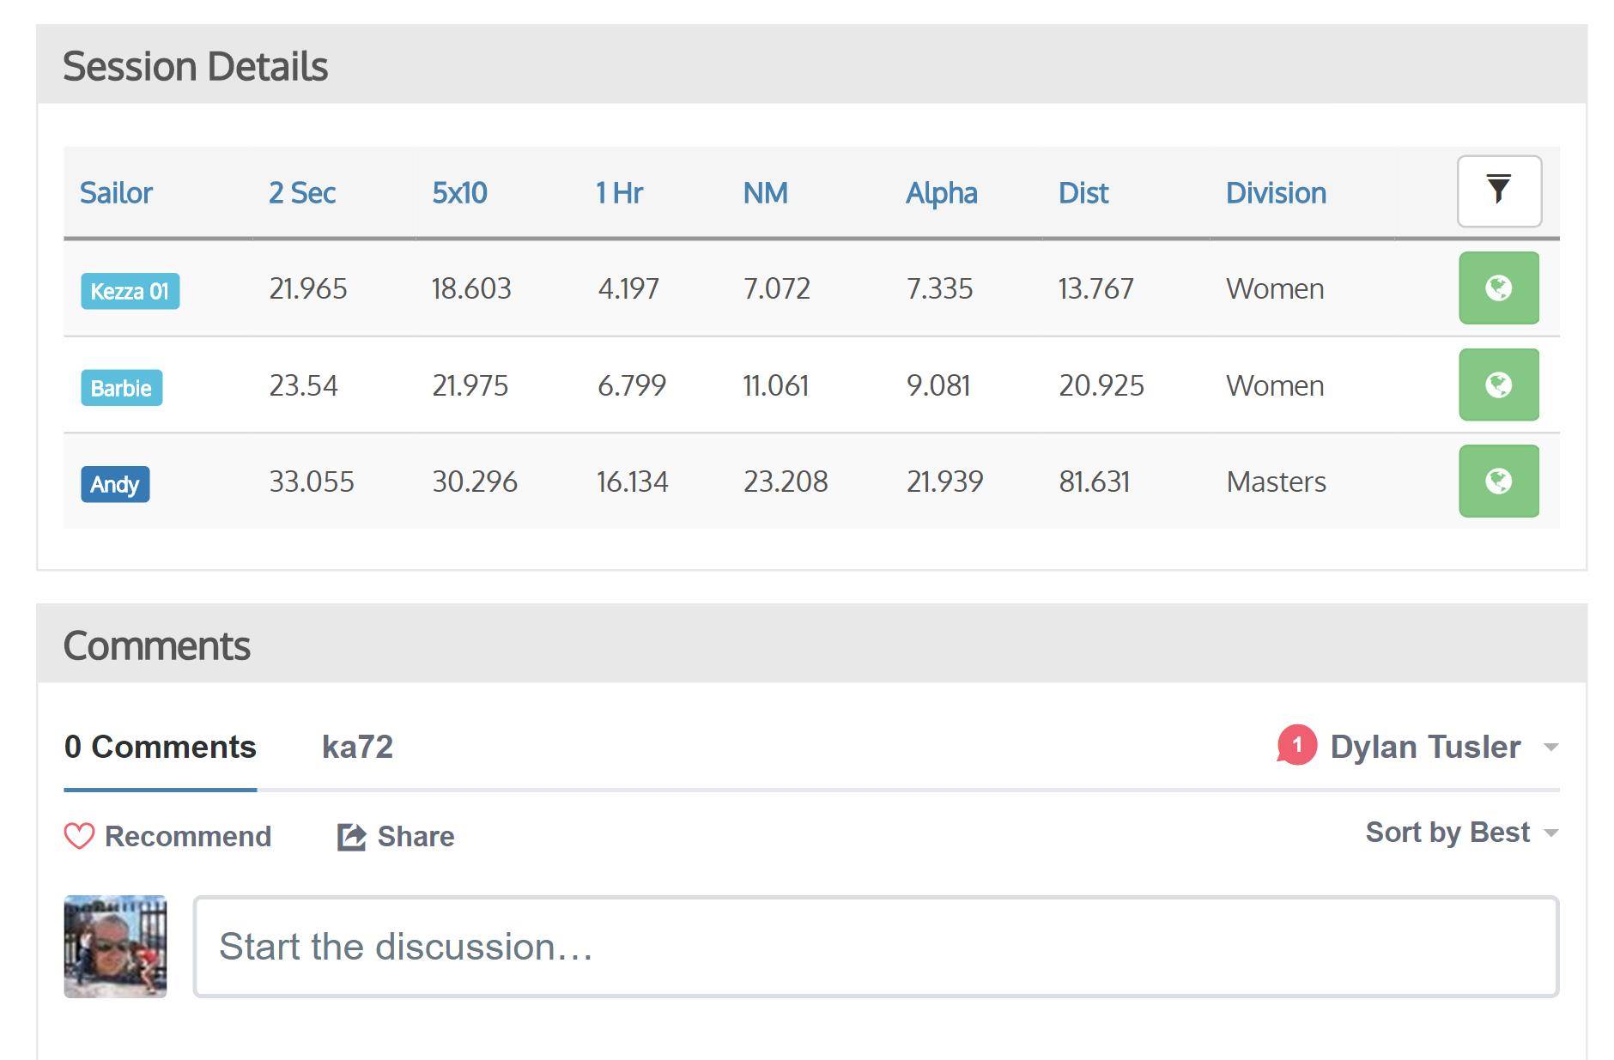This screenshot has width=1614, height=1060.
Task: Click the Share button text
Action: pyautogui.click(x=416, y=836)
